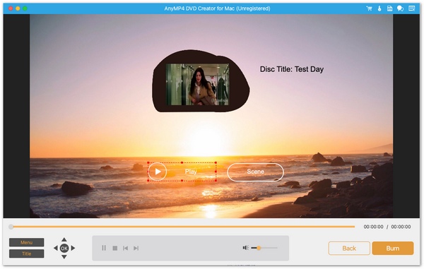Click the current time 00:00:00 readout
424x269 pixels.
373,227
